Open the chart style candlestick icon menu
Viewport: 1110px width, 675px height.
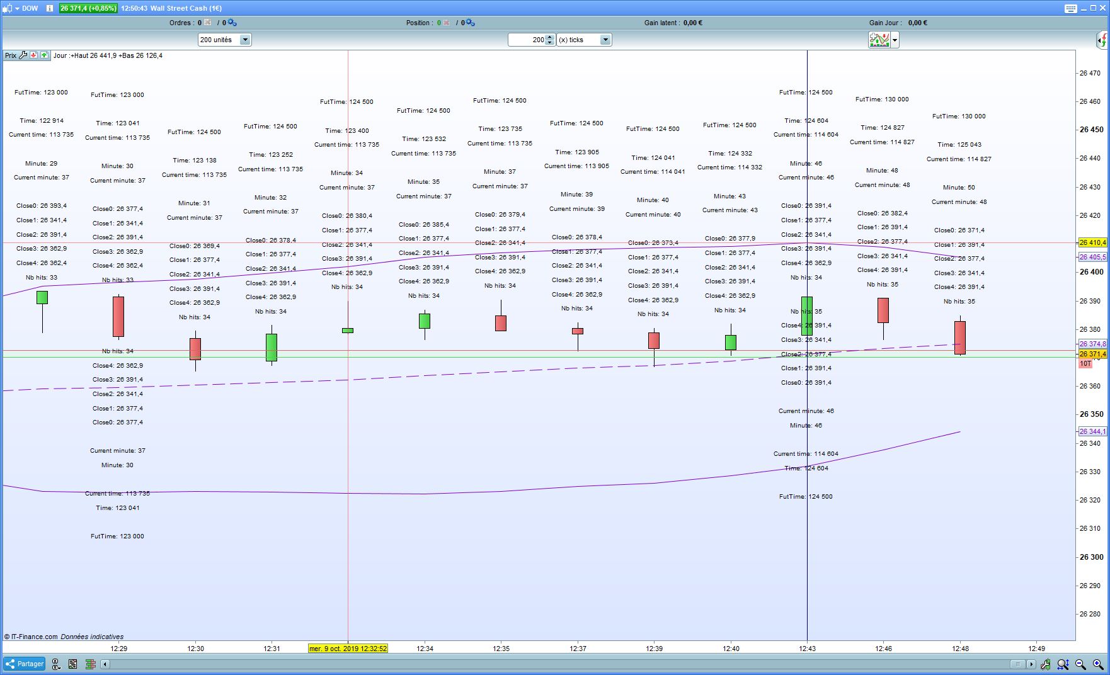point(8,8)
